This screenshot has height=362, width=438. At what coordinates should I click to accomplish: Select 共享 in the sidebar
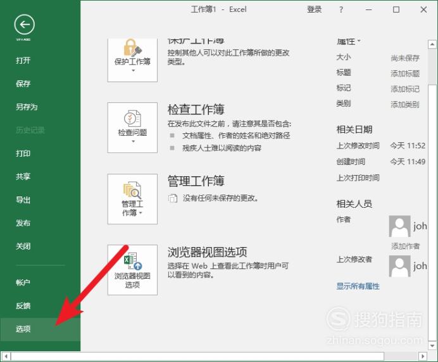click(23, 176)
